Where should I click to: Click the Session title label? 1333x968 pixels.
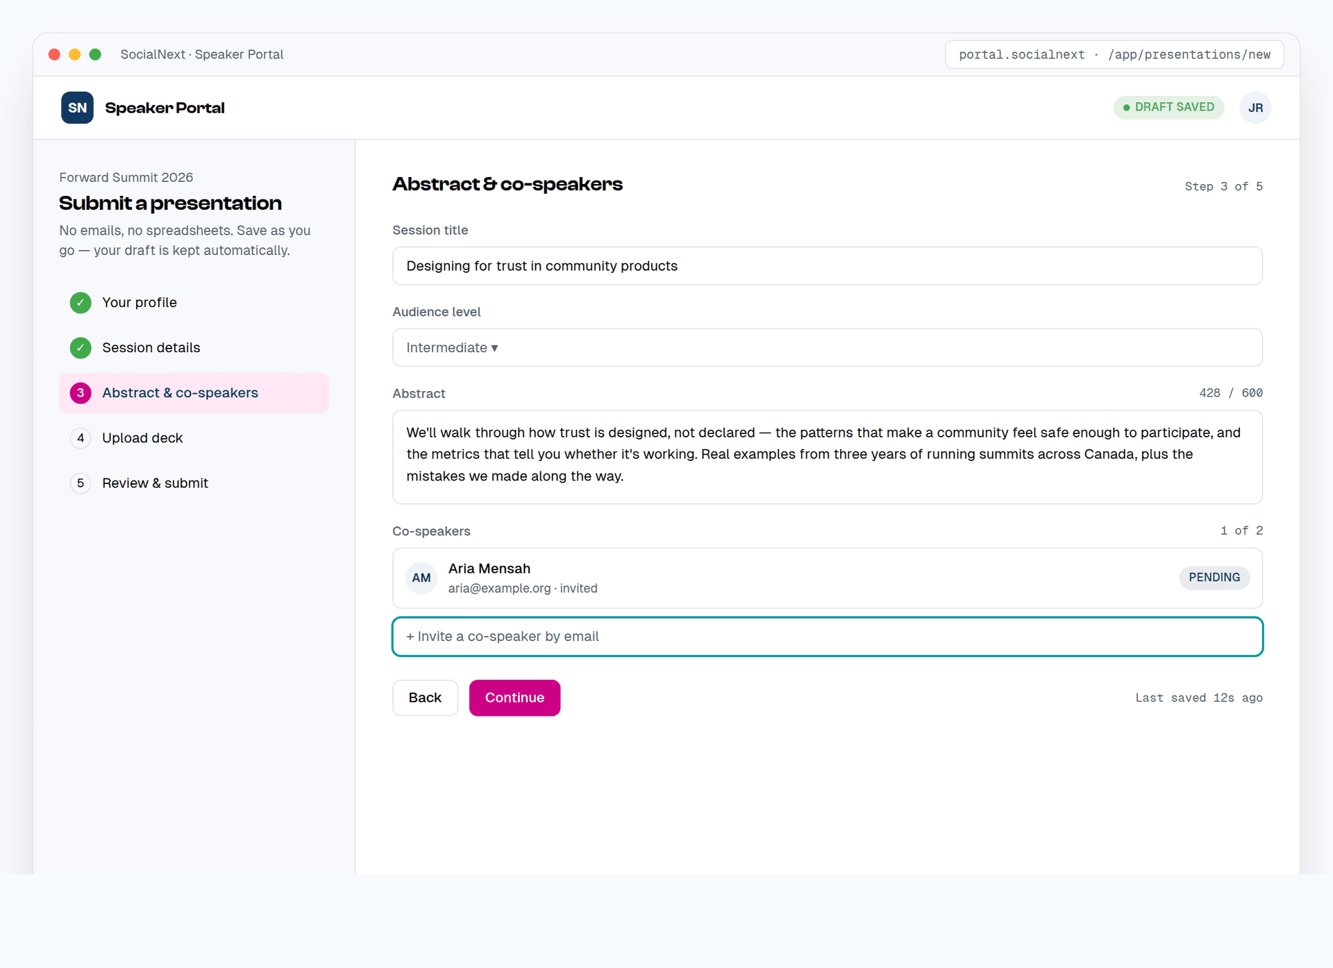pos(430,231)
